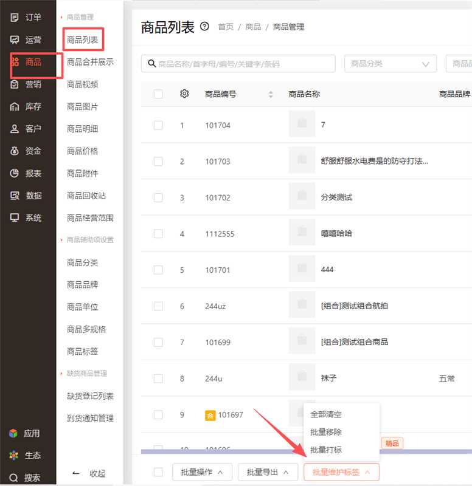Open the 营销 marketing sidebar icon

click(14, 84)
